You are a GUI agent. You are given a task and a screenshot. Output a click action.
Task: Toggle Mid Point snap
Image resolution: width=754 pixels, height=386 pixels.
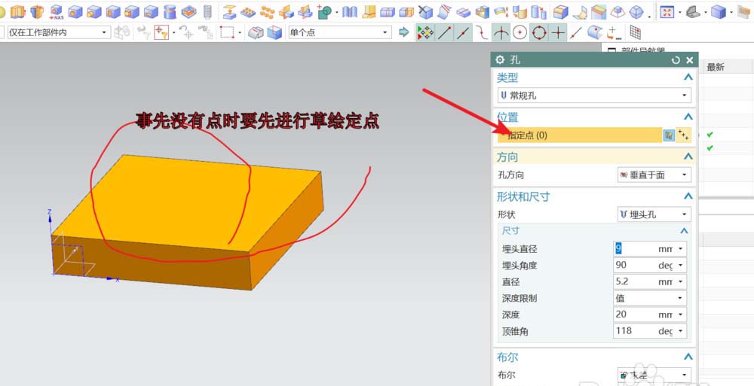pyautogui.click(x=463, y=32)
